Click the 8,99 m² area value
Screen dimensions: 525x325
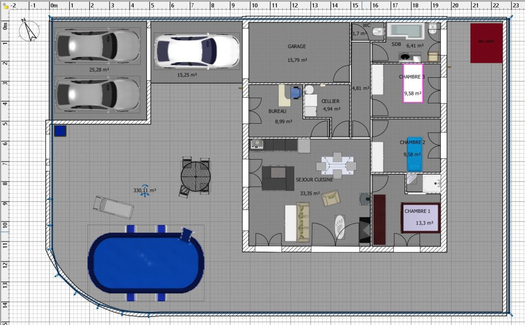coord(283,122)
